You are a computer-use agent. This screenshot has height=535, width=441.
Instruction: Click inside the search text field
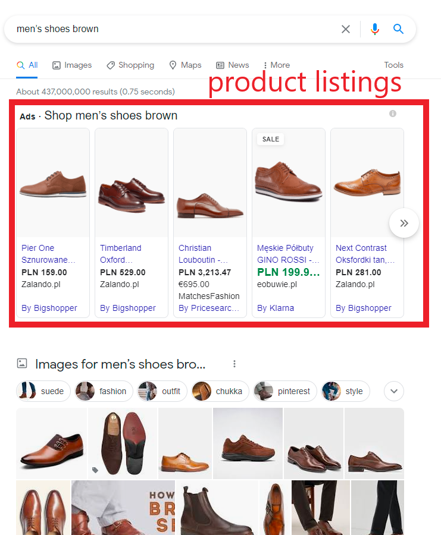click(173, 29)
